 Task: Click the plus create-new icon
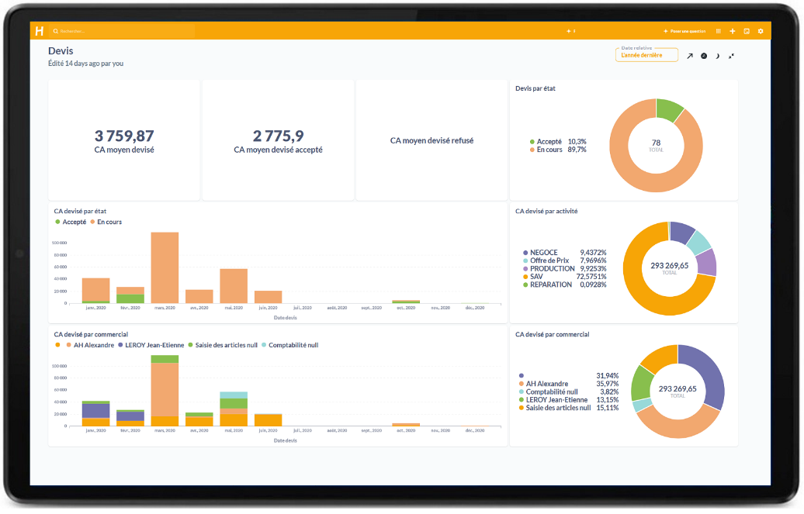click(733, 31)
